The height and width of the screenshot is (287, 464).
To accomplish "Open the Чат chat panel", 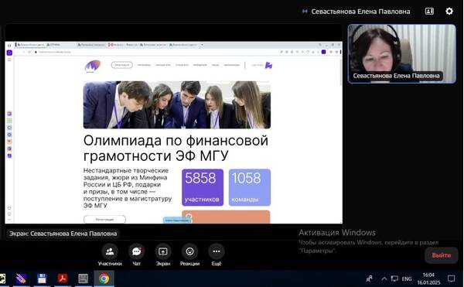I will coord(136,255).
